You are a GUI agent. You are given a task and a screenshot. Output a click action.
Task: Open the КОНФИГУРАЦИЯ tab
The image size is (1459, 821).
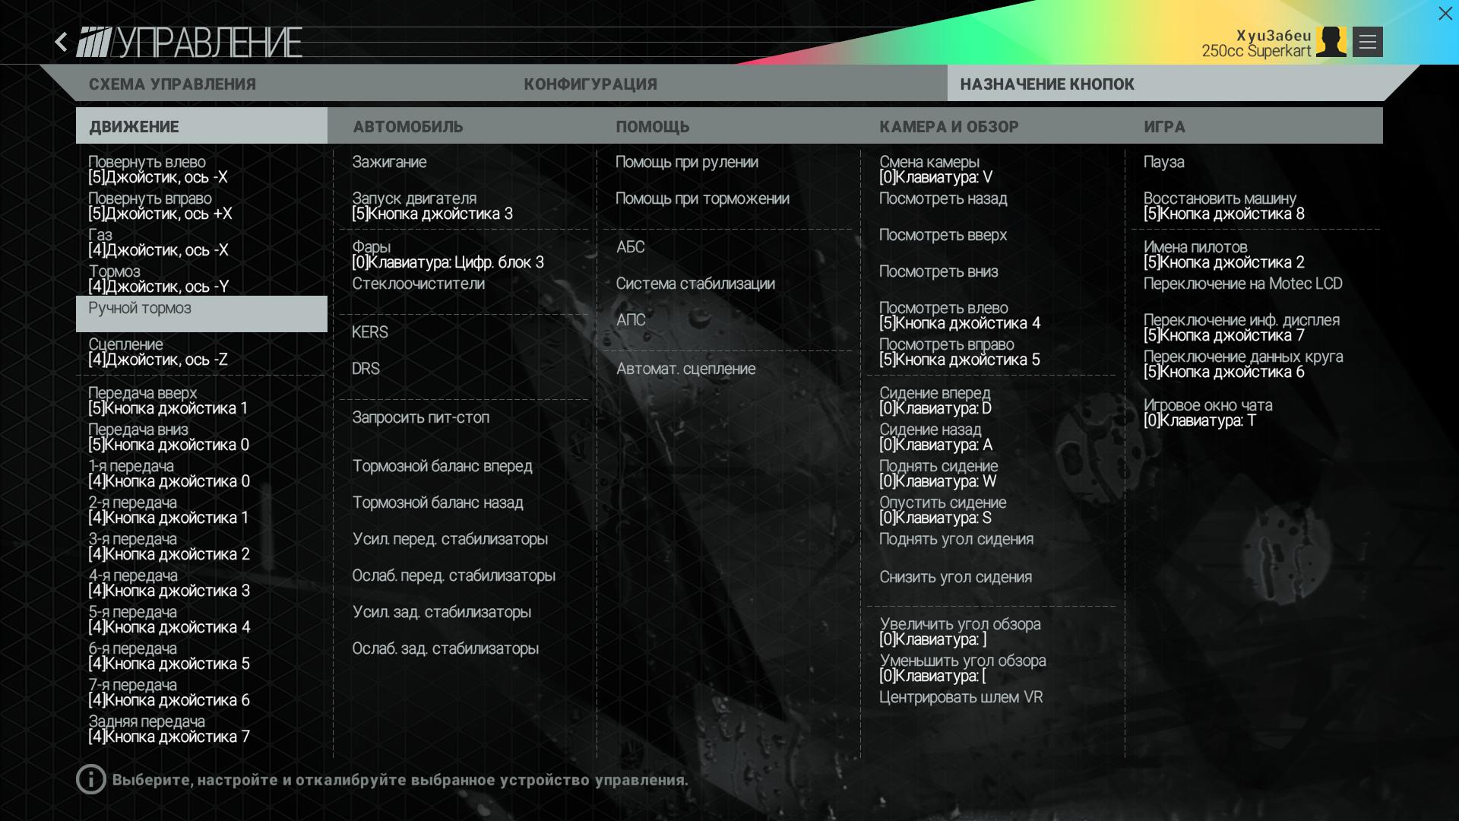click(590, 84)
